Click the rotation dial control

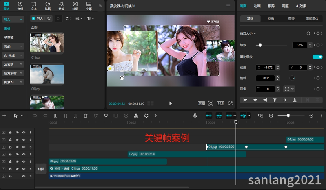click(292, 78)
